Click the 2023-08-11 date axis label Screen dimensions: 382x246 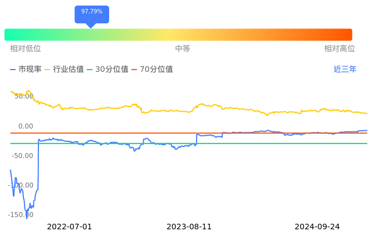[189, 227]
